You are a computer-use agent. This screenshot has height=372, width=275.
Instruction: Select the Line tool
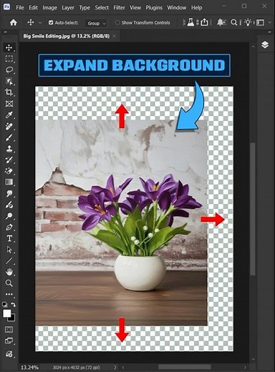click(x=9, y=260)
